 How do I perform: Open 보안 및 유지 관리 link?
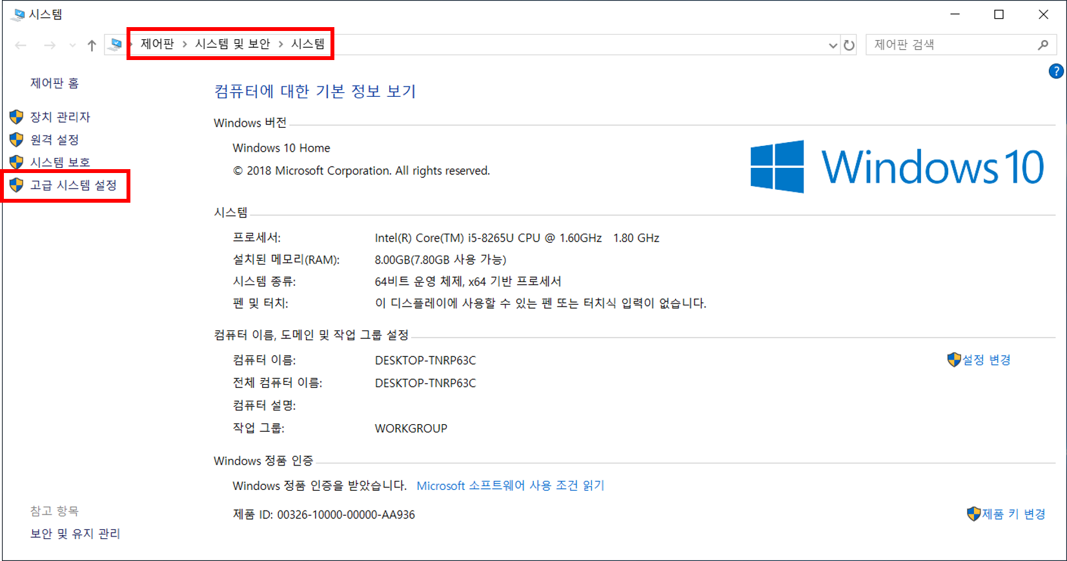75,534
